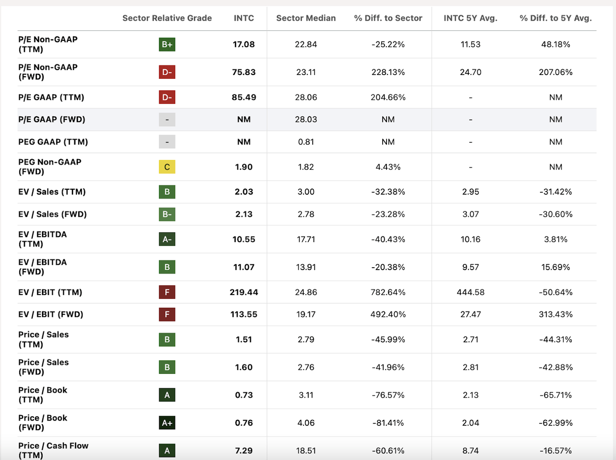Click the 5Y difference value 48.18%

click(556, 44)
